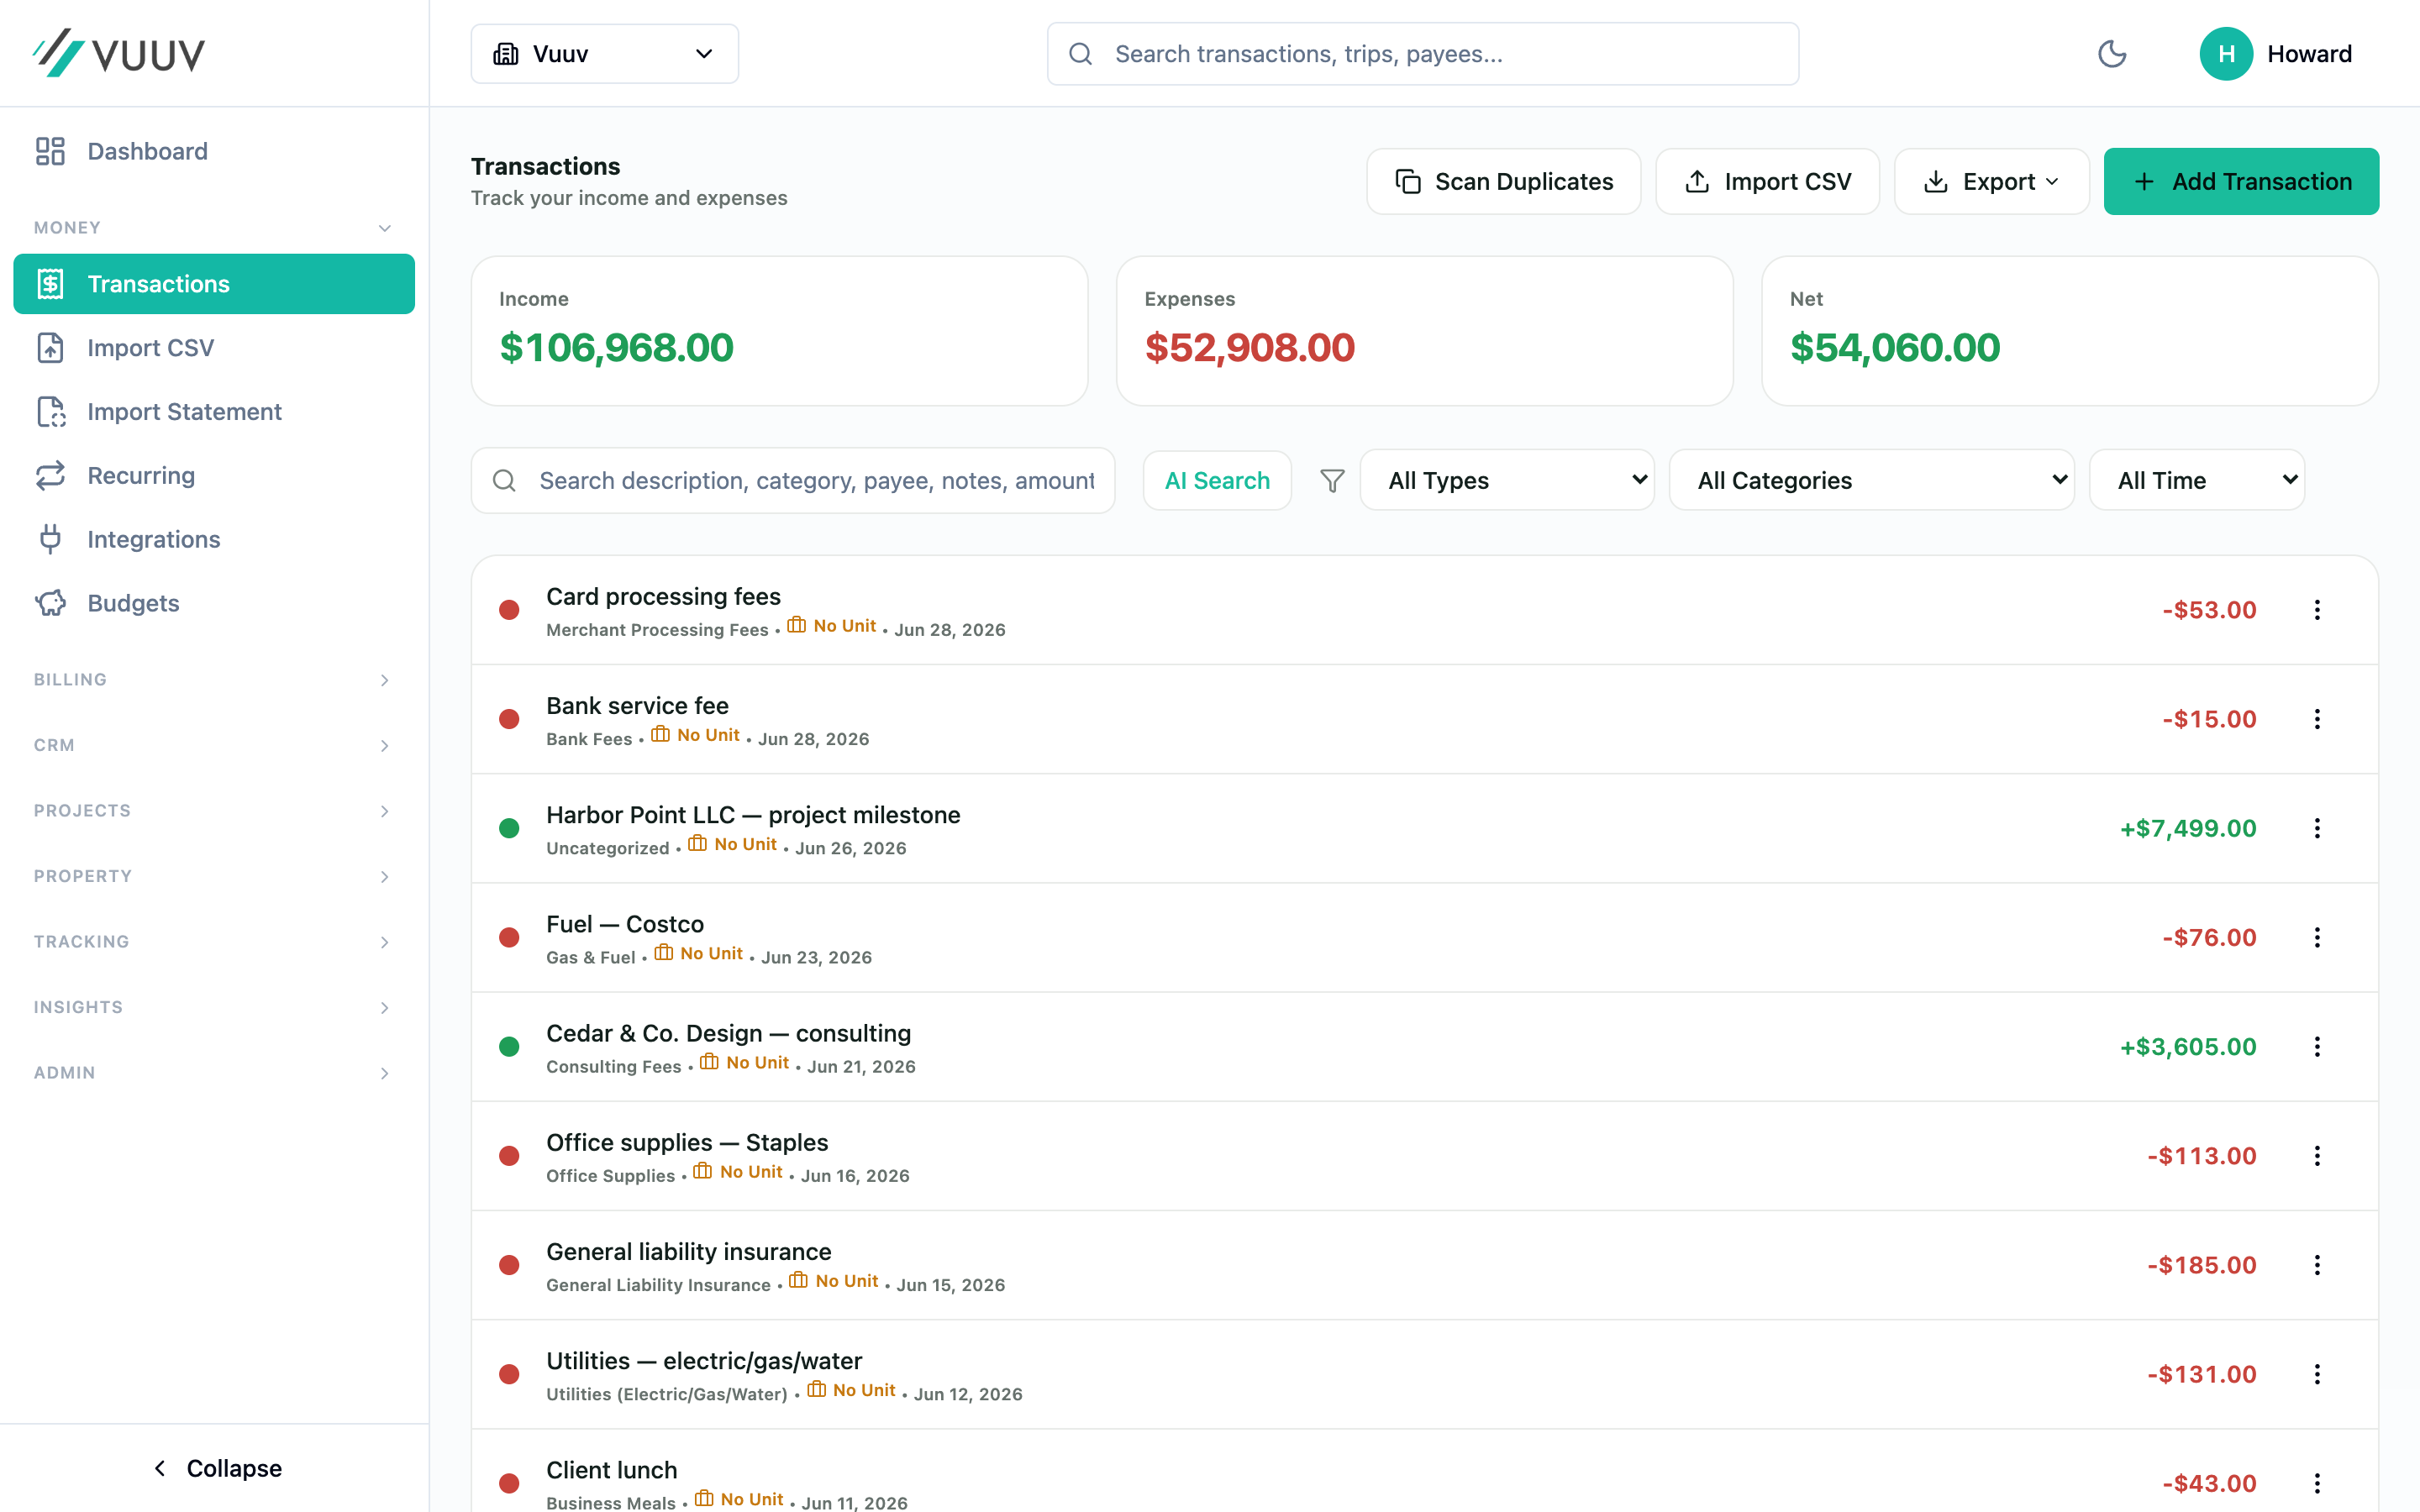
Task: Click AI Search button
Action: [x=1217, y=481]
